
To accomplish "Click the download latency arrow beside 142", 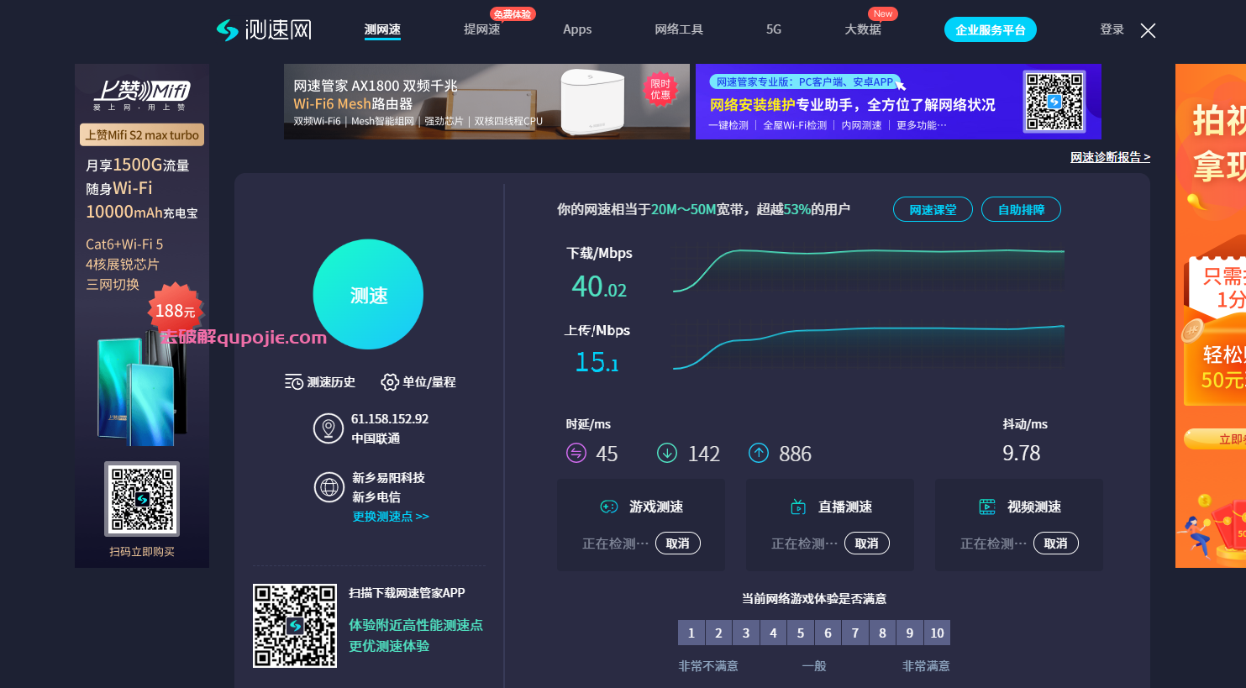I will pyautogui.click(x=667, y=454).
